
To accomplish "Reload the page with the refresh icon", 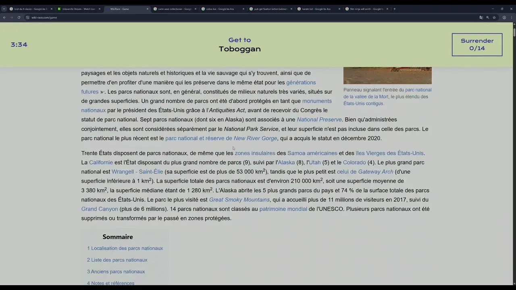I will tap(19, 17).
